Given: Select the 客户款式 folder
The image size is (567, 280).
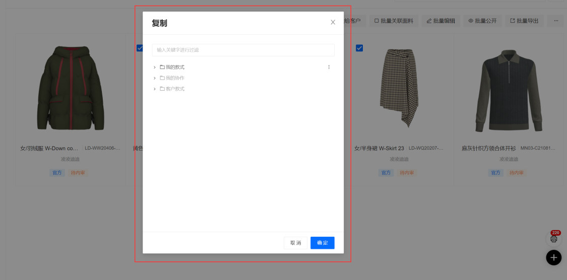Looking at the screenshot, I should click(x=175, y=89).
